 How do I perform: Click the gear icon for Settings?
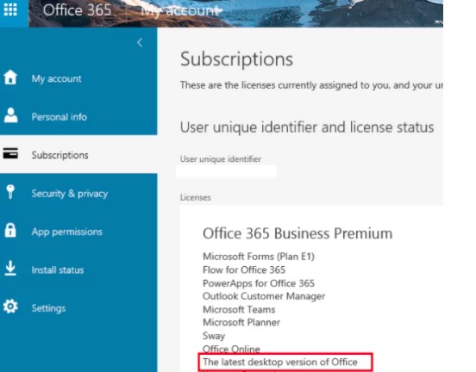pos(10,307)
